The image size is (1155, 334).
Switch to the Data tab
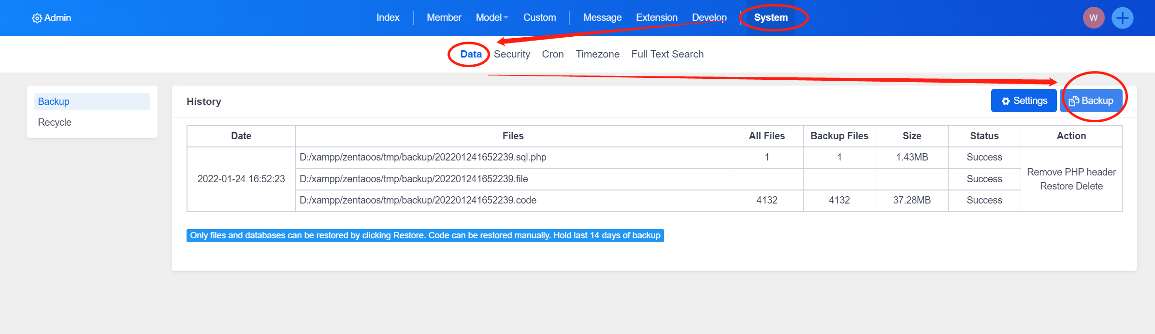(x=471, y=54)
